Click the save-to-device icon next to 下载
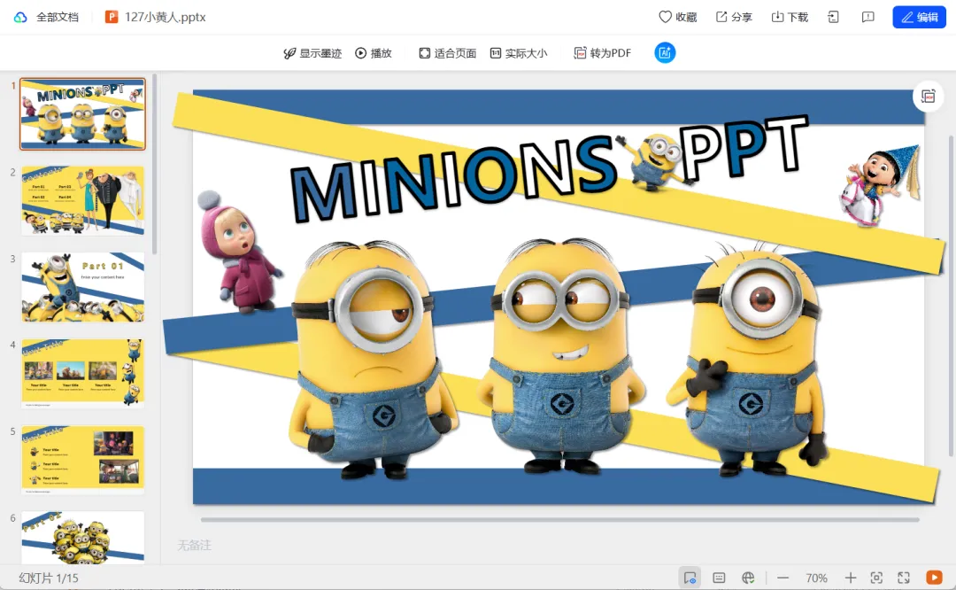The width and height of the screenshot is (956, 590). click(833, 17)
